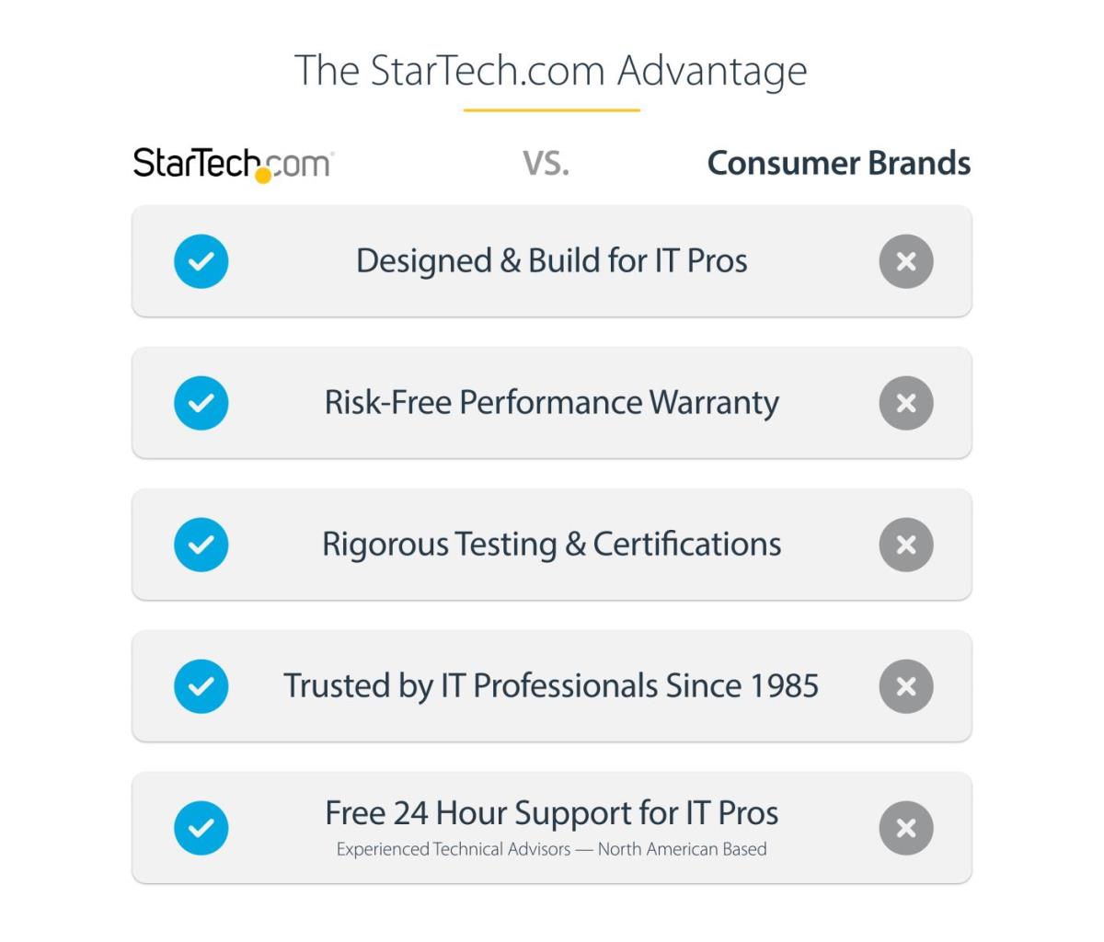The width and height of the screenshot is (1104, 942).
Task: Click gray X icon in Designed & Build row
Action: 906,261
